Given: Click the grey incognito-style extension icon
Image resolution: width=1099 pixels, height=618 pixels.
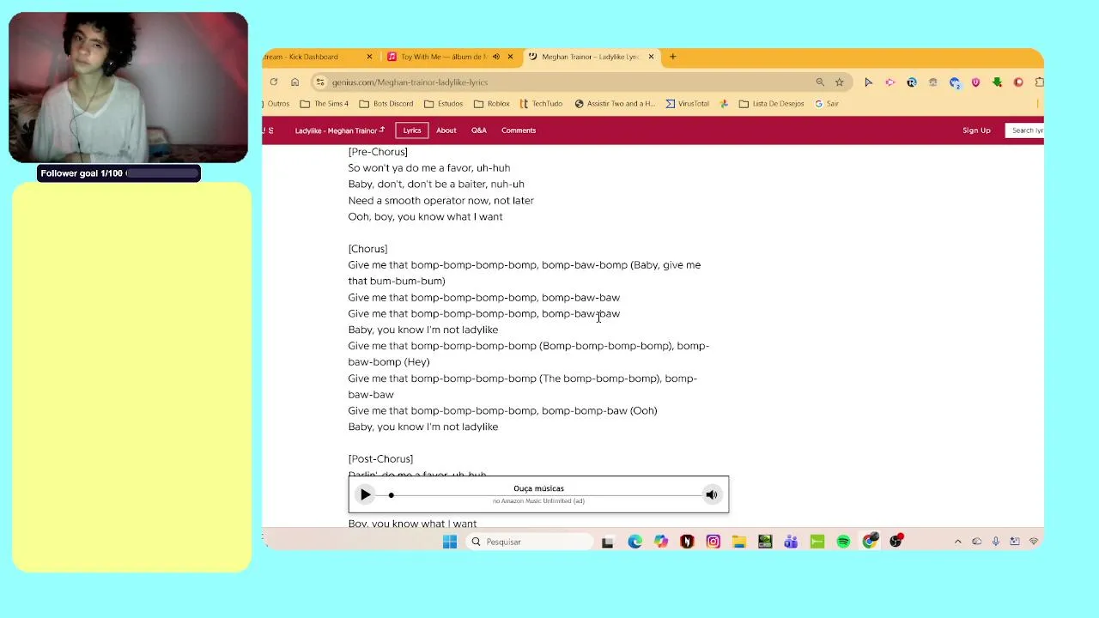Looking at the screenshot, I should [x=932, y=82].
